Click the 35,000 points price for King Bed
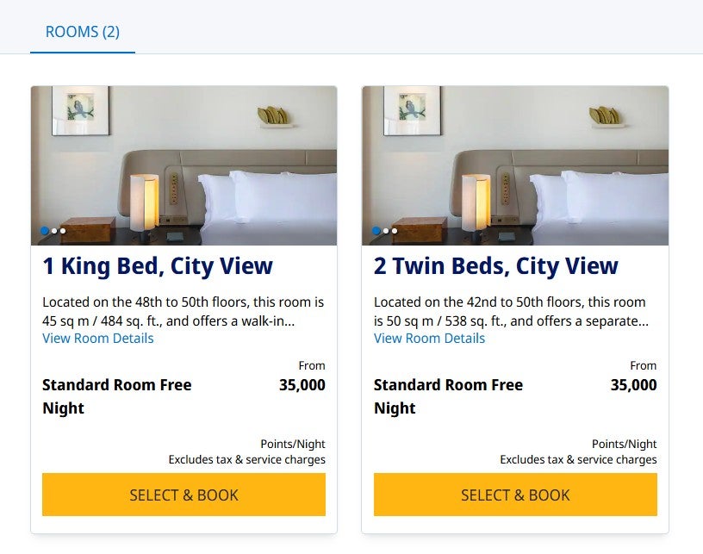 click(302, 385)
